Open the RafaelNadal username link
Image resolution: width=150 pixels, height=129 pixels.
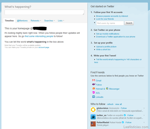click(103, 123)
